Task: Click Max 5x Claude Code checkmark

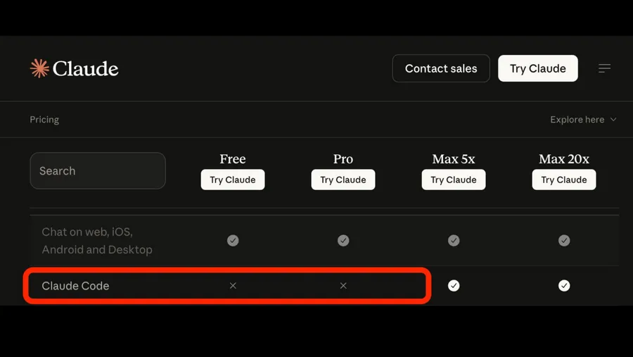Action: 454,286
